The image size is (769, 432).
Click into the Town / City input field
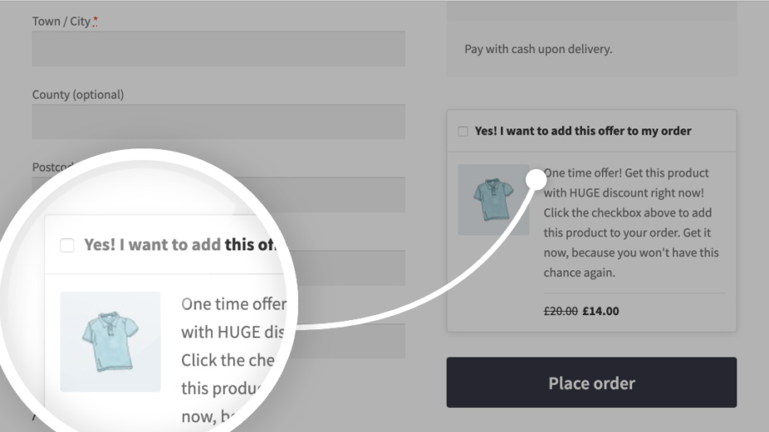pyautogui.click(x=218, y=48)
